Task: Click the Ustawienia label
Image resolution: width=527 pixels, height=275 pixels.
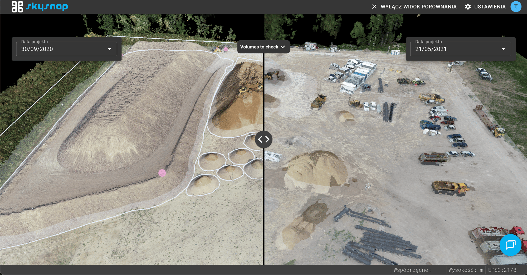Action: tap(490, 7)
